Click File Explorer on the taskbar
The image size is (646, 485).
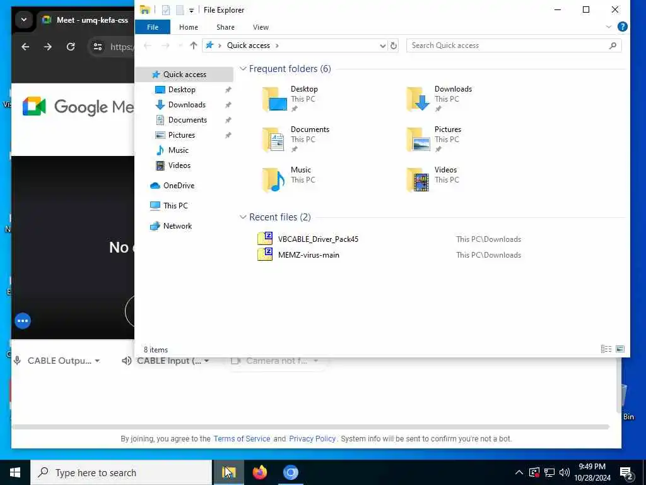pos(228,472)
